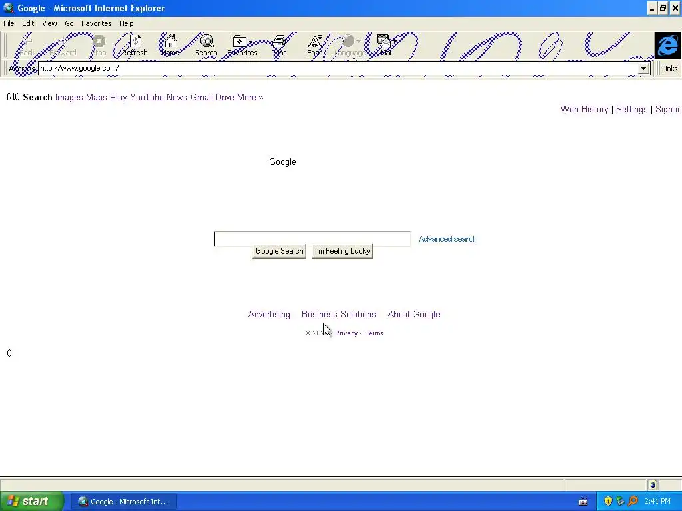This screenshot has width=682, height=511.
Task: Open the Maps link
Action: point(96,97)
